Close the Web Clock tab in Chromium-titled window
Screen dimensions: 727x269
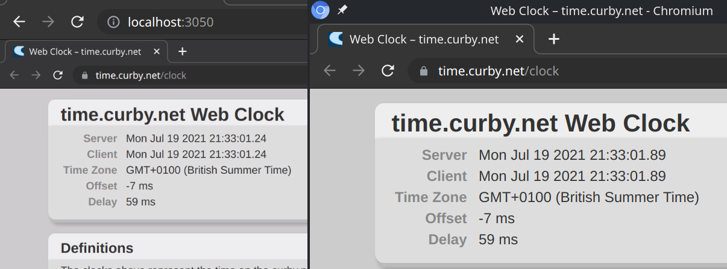519,39
